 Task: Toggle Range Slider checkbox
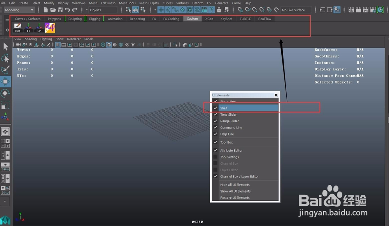click(216, 121)
